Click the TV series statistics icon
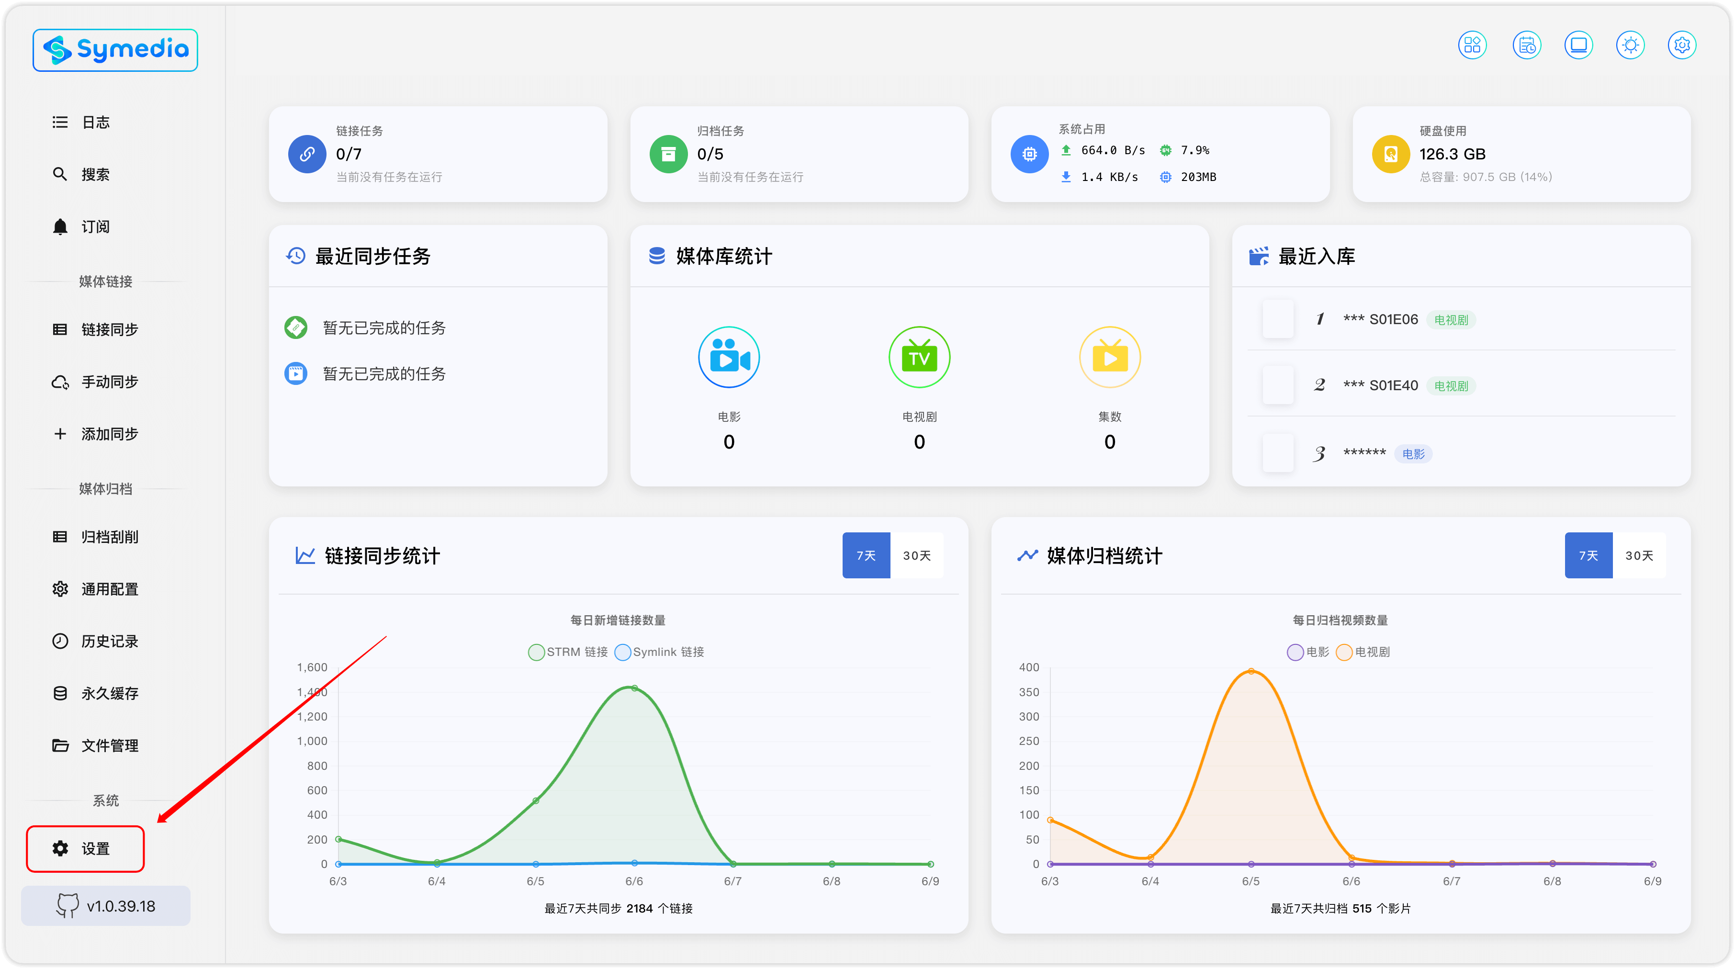 point(919,358)
